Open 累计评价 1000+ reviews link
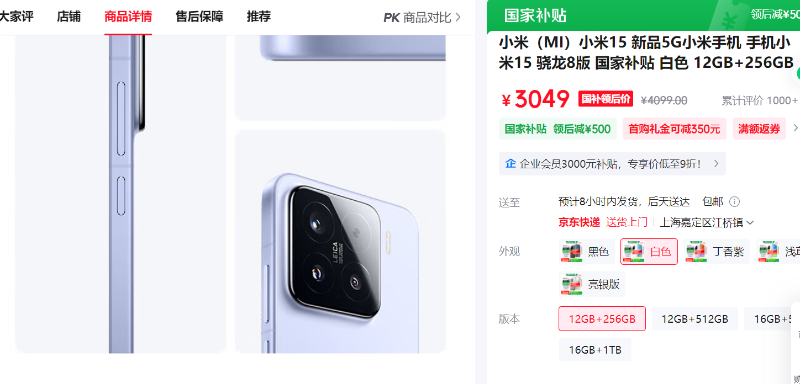 coord(760,100)
